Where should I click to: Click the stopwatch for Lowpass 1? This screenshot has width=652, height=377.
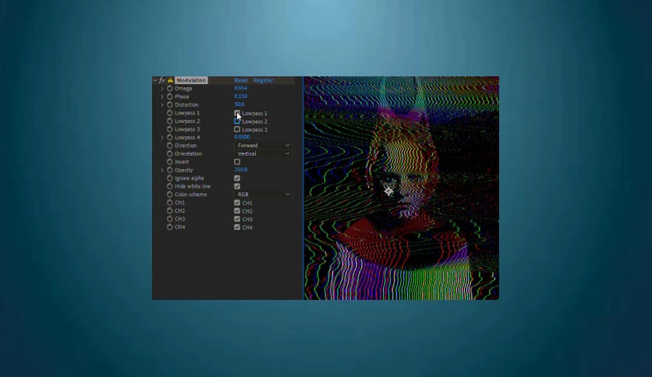tap(170, 113)
